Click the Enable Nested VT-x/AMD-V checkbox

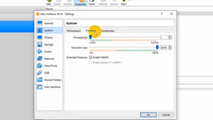pos(91,62)
